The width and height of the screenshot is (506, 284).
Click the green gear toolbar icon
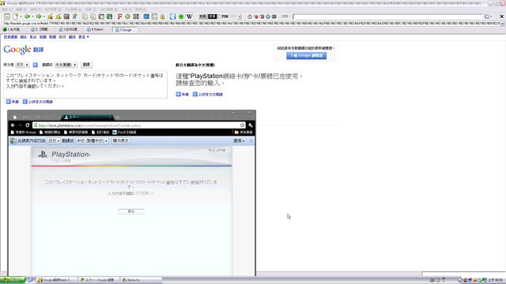click(x=128, y=17)
